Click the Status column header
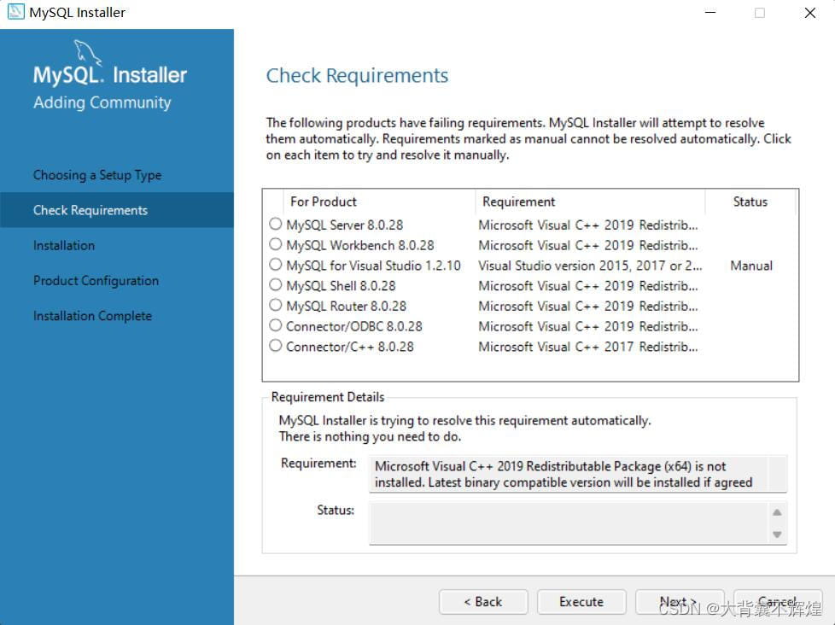835x625 pixels. 750,202
